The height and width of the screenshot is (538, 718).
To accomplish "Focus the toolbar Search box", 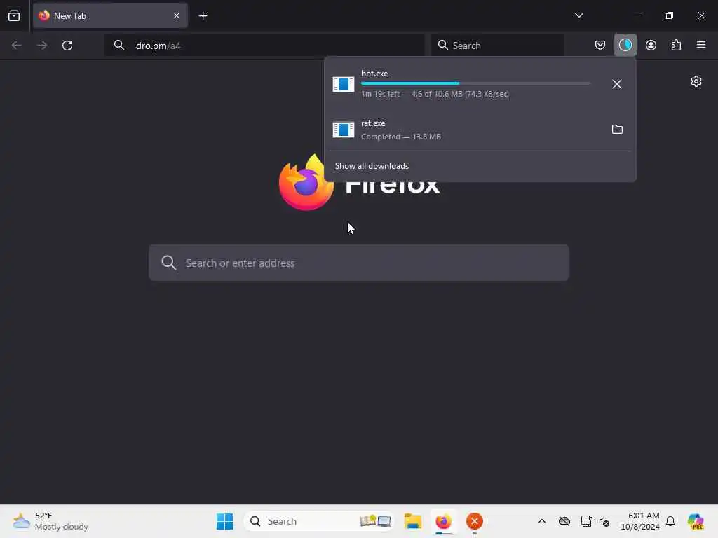I will click(x=497, y=46).
